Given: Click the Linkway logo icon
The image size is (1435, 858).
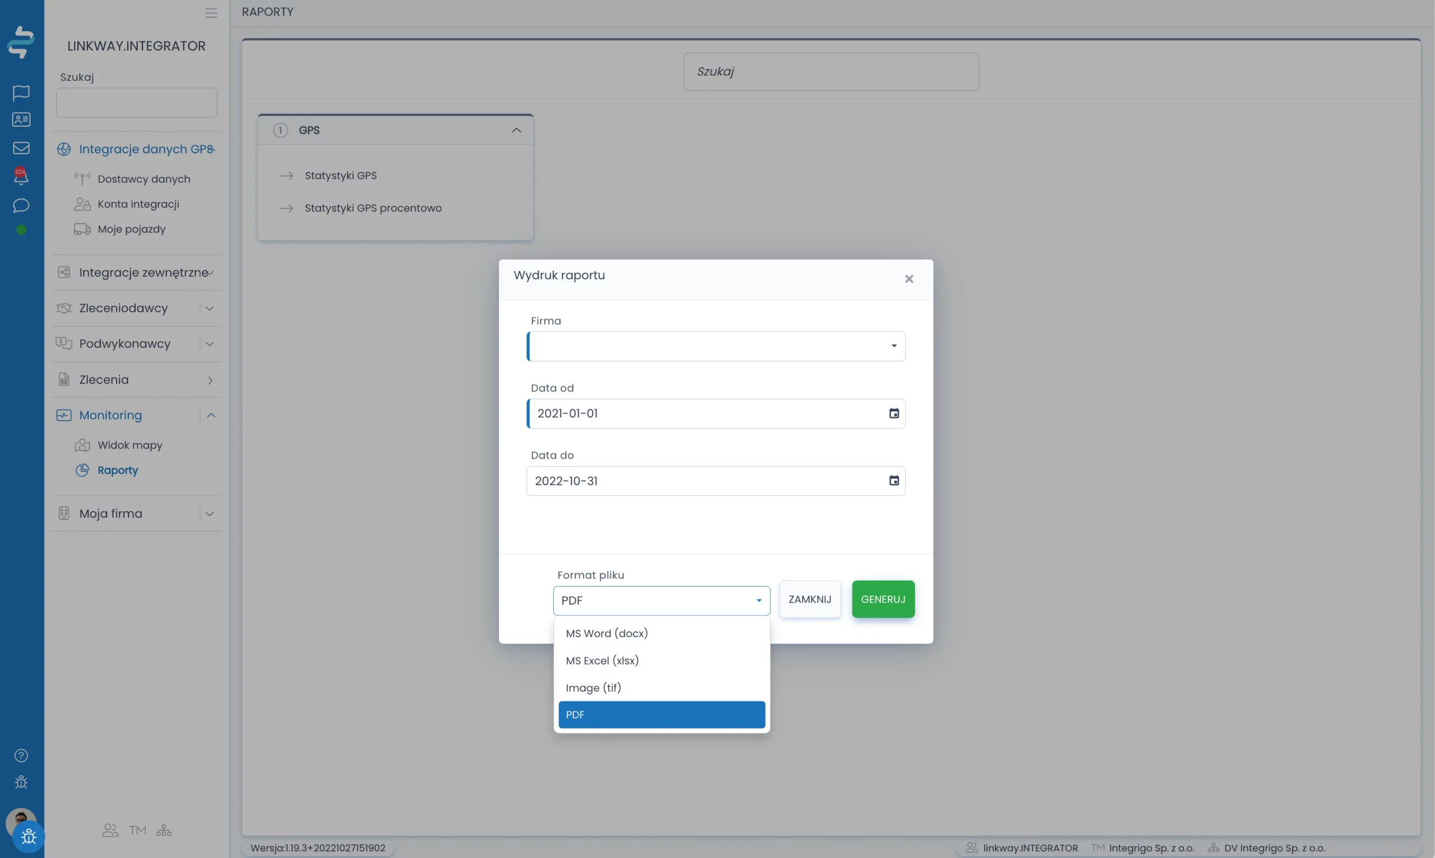Looking at the screenshot, I should pyautogui.click(x=21, y=41).
